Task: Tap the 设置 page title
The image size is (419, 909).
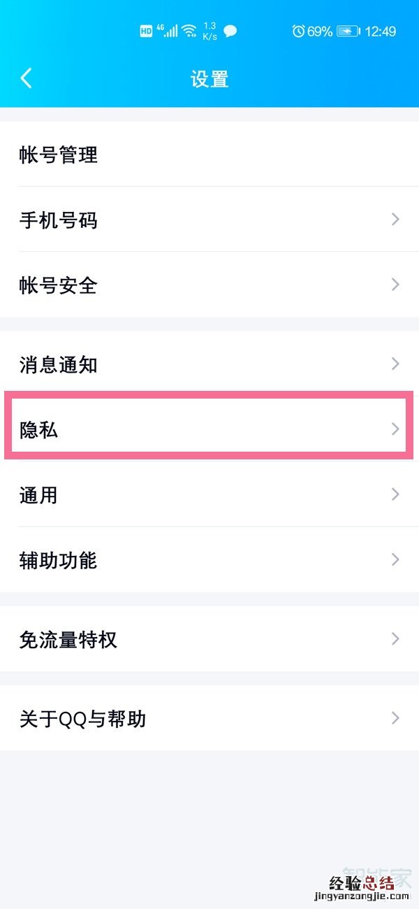Action: pos(209,79)
